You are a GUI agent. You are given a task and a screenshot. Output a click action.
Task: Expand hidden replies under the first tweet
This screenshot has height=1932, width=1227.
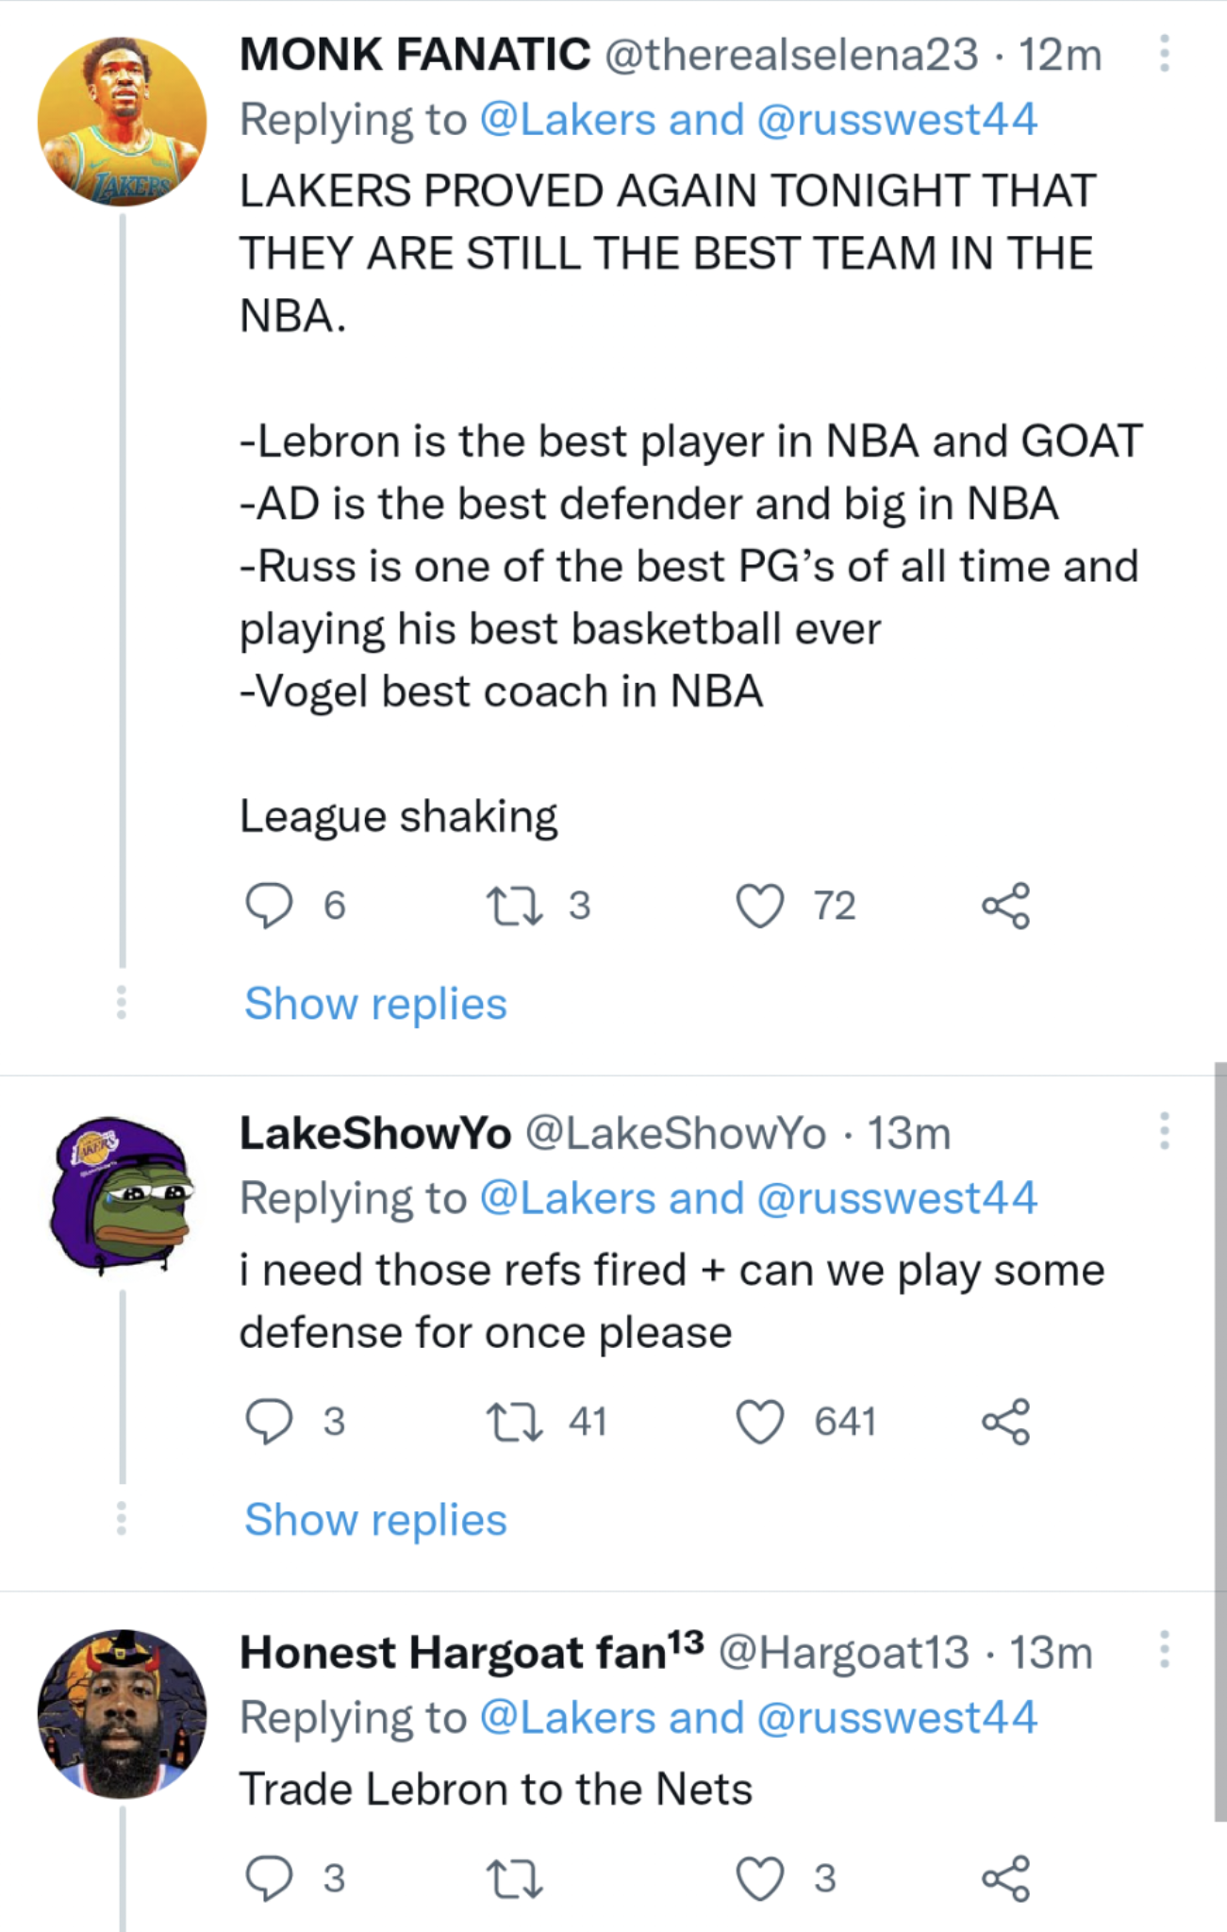[373, 1003]
